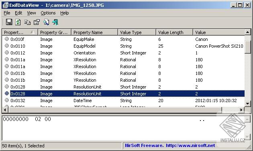The width and height of the screenshot is (253, 151).
Task: Click the Exit toolbar icon
Action: click(55, 22)
